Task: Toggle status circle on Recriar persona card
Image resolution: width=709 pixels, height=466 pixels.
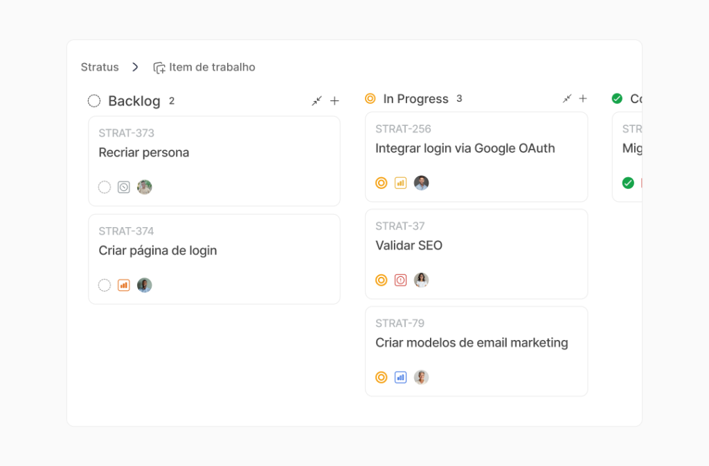Action: pos(105,187)
